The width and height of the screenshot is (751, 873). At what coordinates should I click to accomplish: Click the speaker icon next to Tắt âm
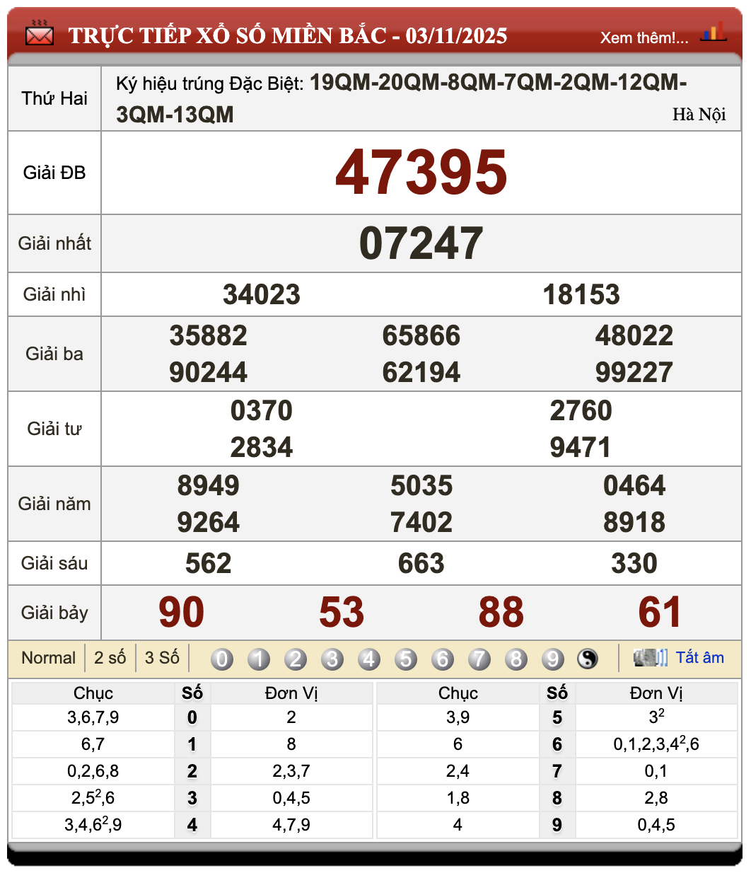pyautogui.click(x=649, y=657)
